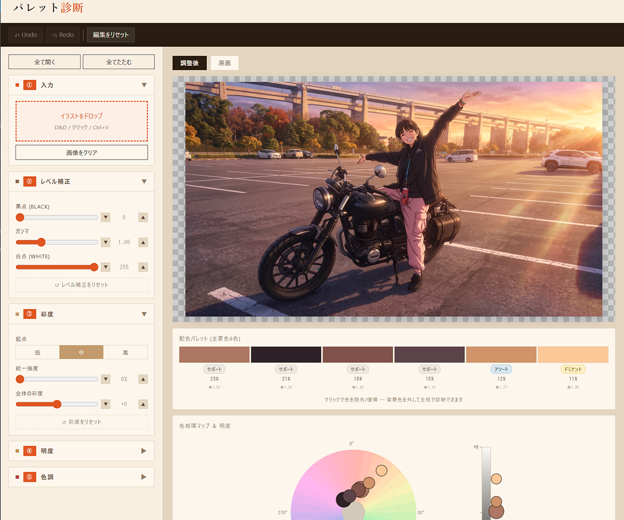Viewport: 624px width, 520px height.
Task: Select 低 as saturation starting point
Action: click(x=37, y=352)
